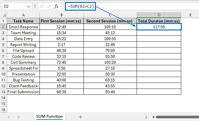
Task: Select Data Entry cell
Action: click(x=23, y=39)
